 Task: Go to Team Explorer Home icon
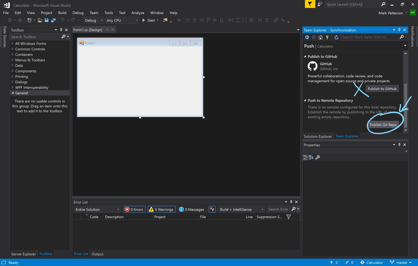coord(321,37)
